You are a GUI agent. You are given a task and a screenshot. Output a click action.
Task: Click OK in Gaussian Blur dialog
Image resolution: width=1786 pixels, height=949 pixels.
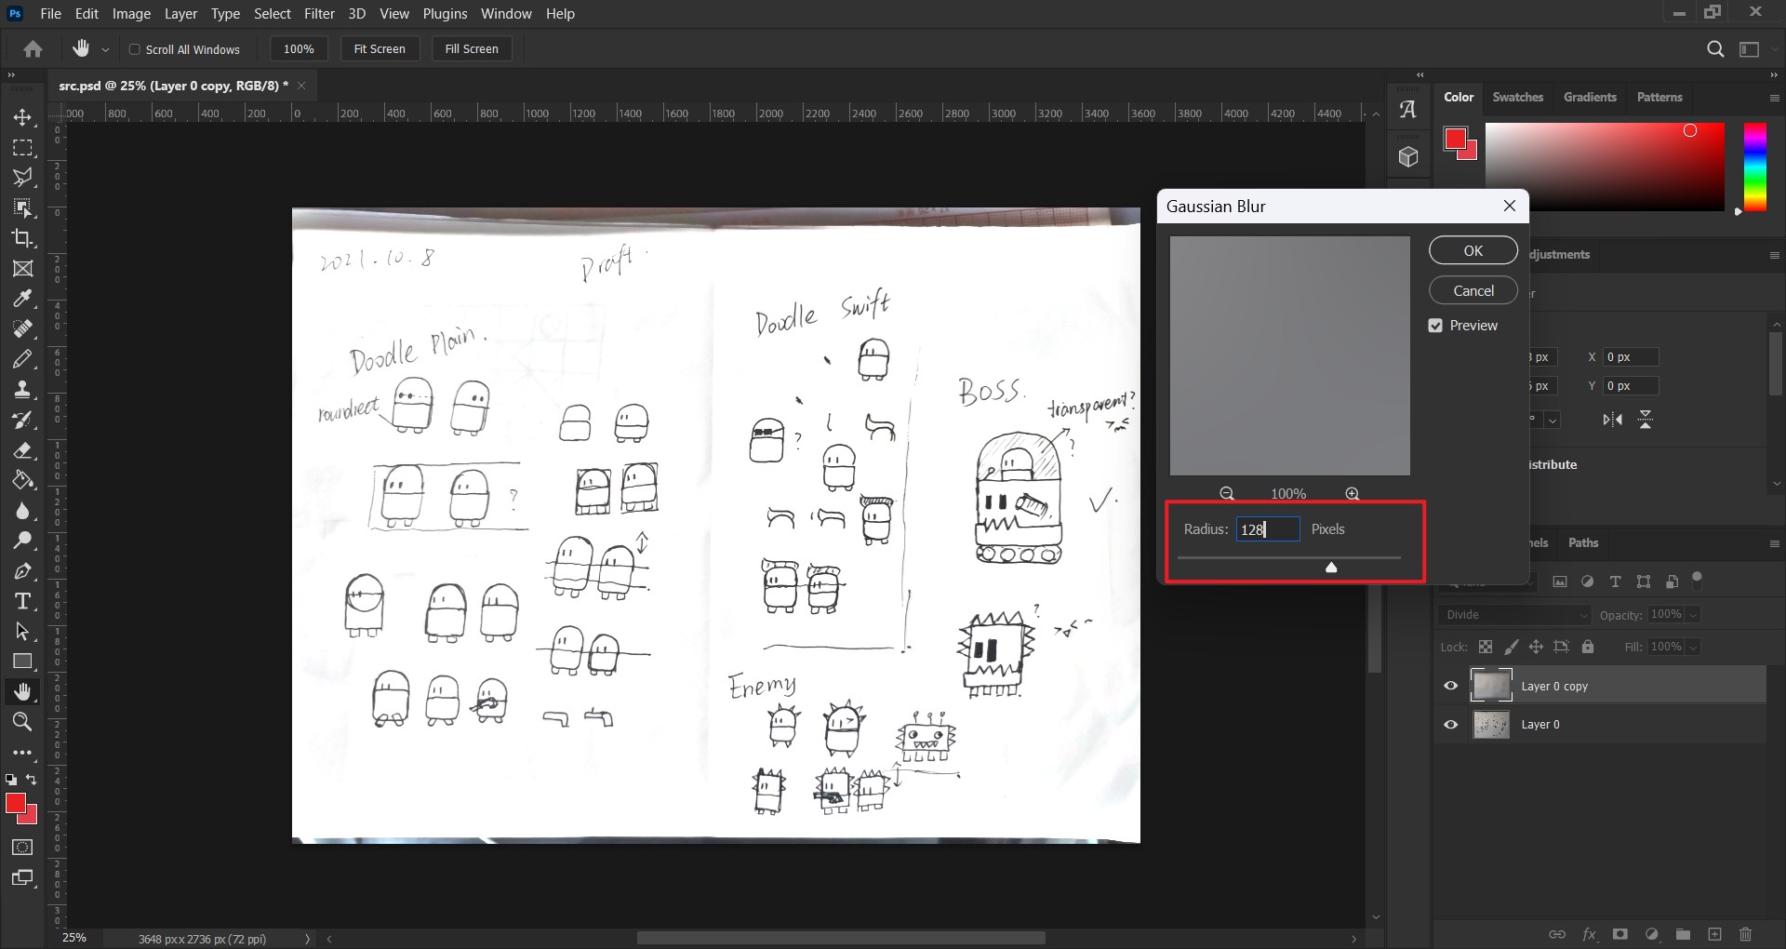click(x=1473, y=251)
